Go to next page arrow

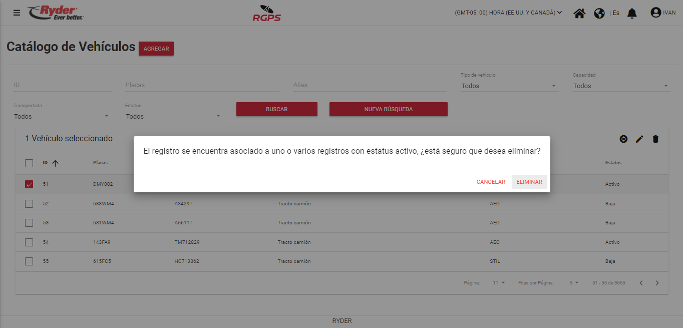tap(657, 283)
